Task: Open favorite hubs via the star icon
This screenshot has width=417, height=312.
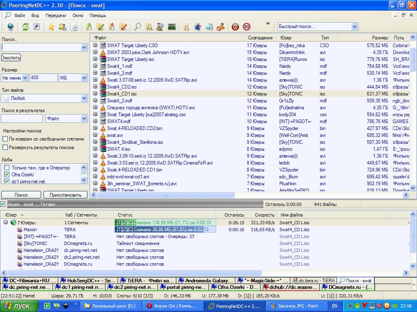Action: (51, 27)
